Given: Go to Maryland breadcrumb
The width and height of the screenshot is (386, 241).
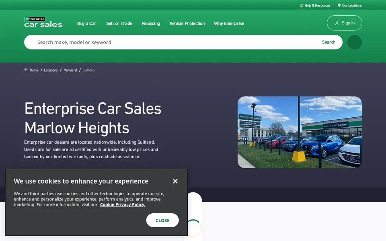Looking at the screenshot, I should 70,70.
